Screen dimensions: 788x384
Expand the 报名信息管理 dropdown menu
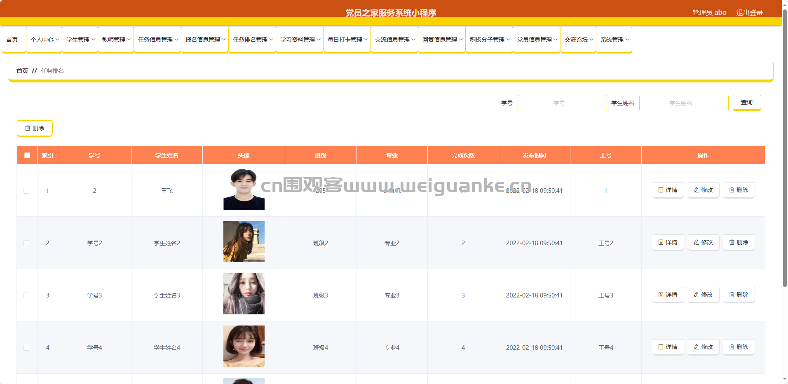205,40
